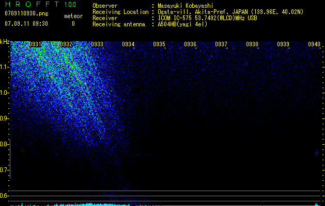Click the faint horizontal trace after 0934
325x206 pixels.
click(x=144, y=154)
